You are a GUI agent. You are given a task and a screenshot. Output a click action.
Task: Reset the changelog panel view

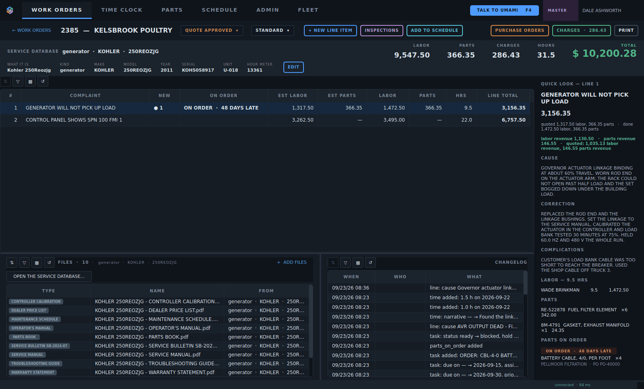point(370,263)
